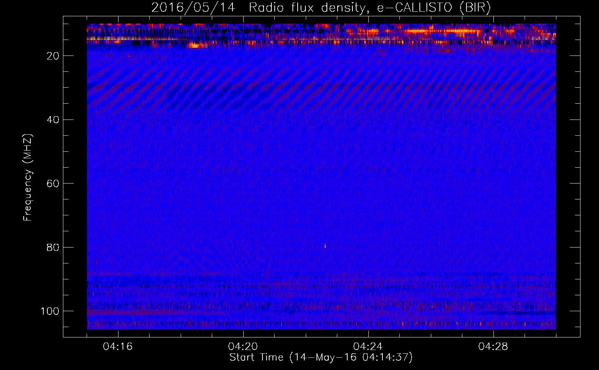
Task: Click the small bright spot near 80 MHz
Action: click(325, 246)
